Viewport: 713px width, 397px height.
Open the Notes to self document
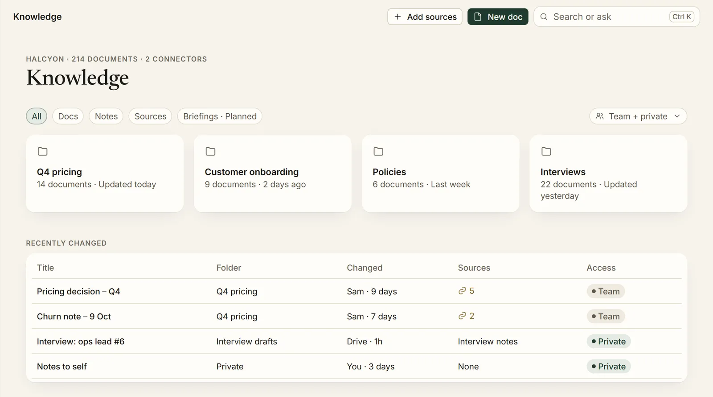pos(62,367)
